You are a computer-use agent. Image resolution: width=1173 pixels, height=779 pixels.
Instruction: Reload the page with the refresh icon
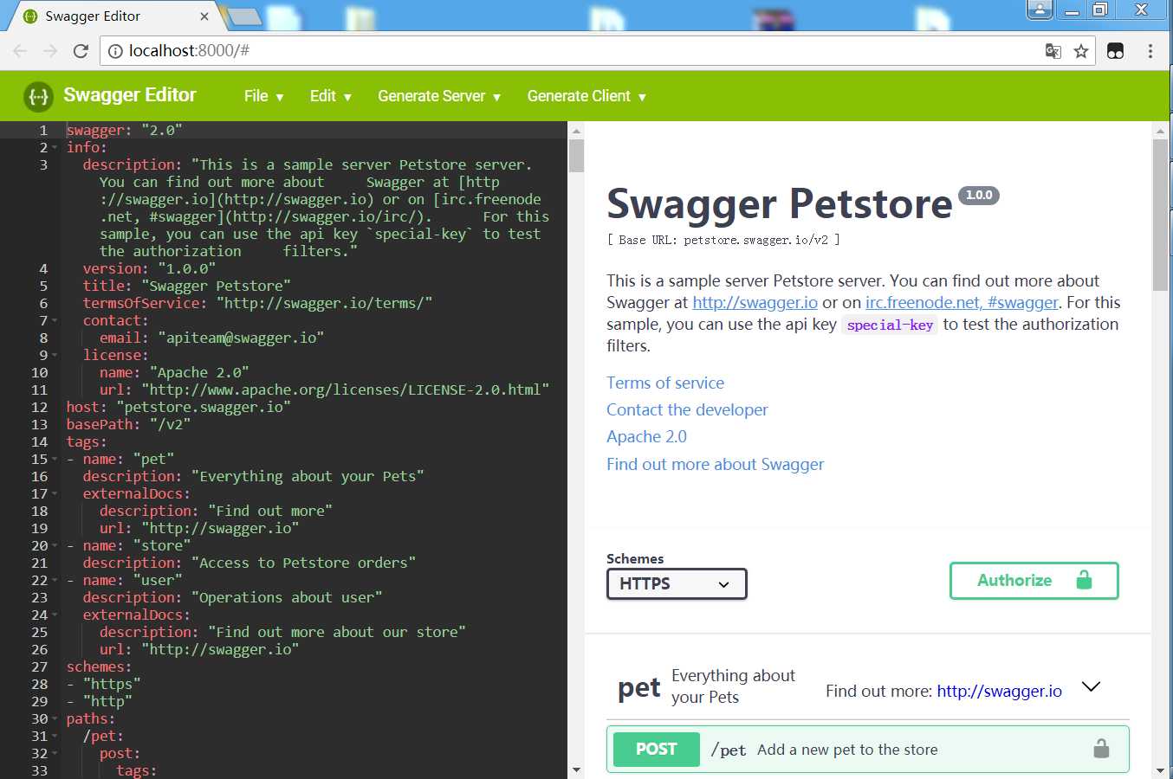[x=81, y=51]
